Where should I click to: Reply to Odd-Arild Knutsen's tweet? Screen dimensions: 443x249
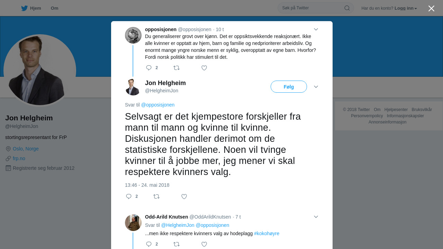click(149, 244)
